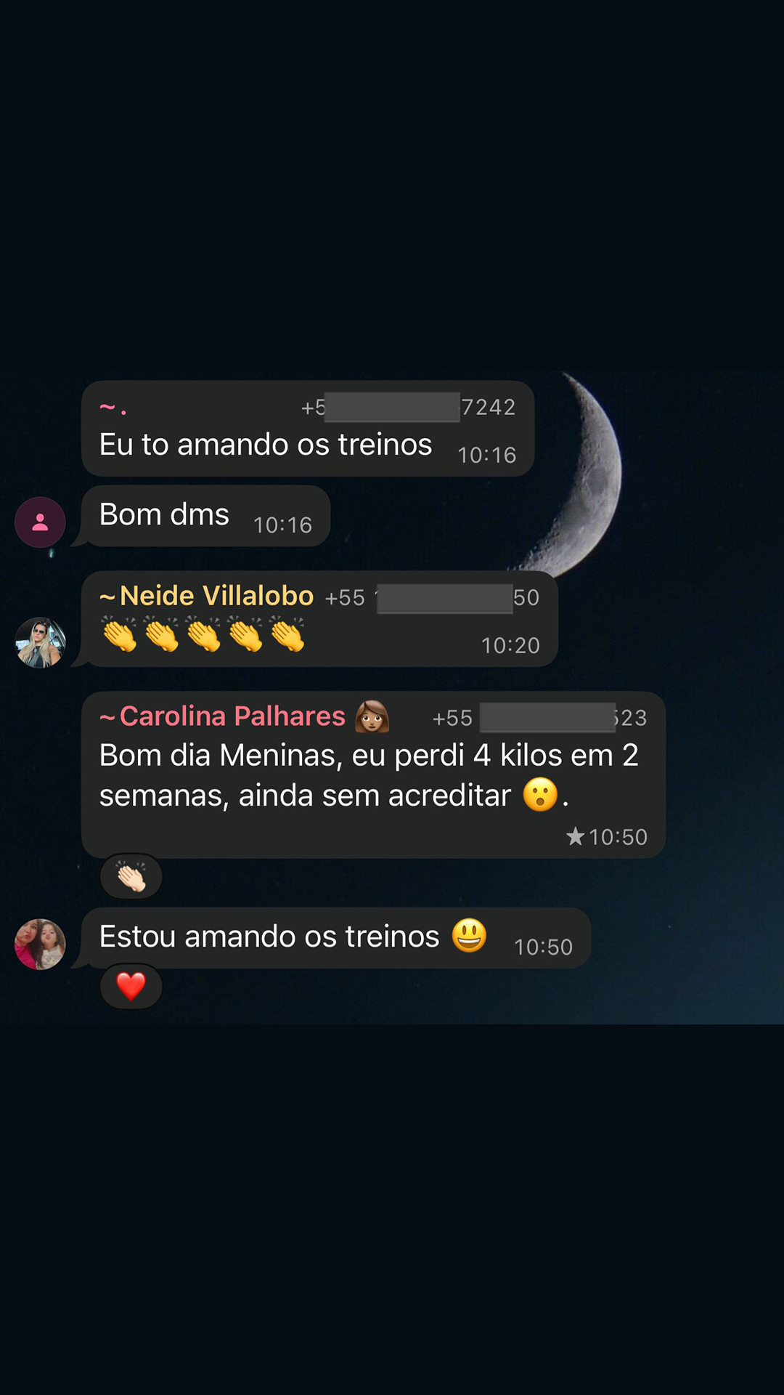Click the smiley emoji after Estou amando os treinos
This screenshot has height=1395, width=784.
click(469, 935)
